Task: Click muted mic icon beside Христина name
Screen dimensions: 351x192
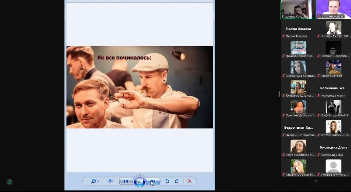Action: click(x=283, y=116)
